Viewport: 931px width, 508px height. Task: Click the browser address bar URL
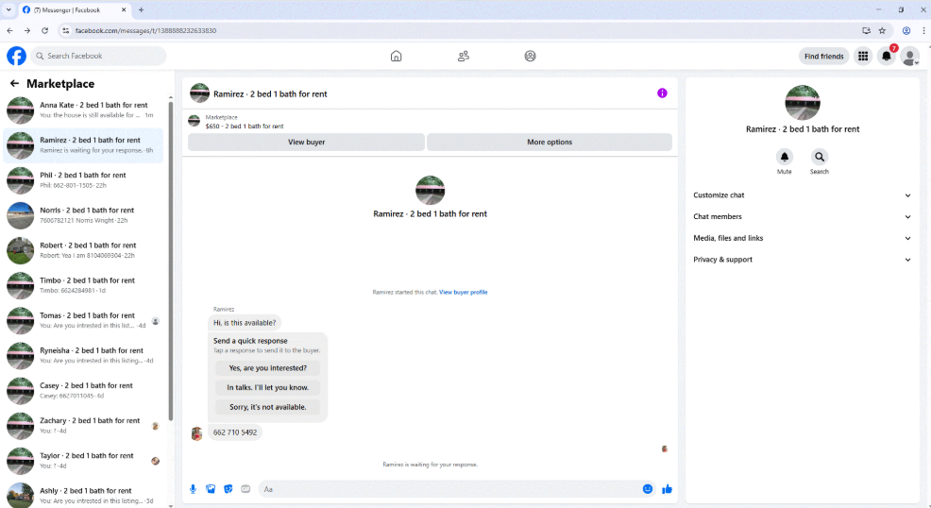pos(145,30)
